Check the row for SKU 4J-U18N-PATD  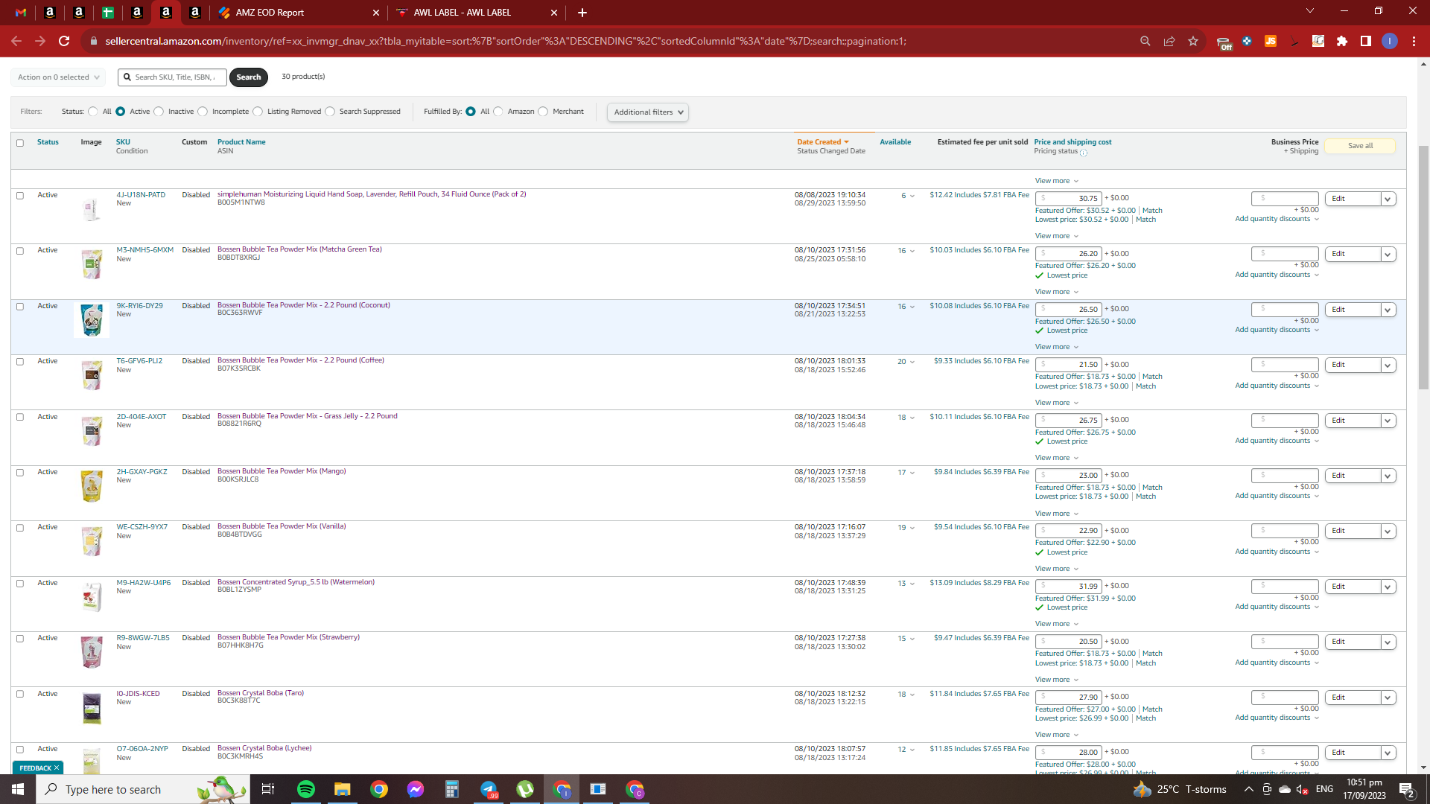click(x=20, y=196)
